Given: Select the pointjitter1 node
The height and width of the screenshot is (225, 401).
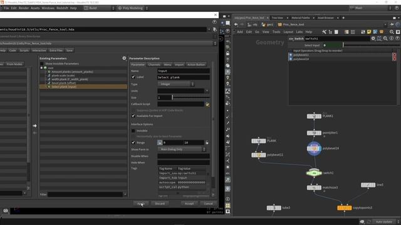Looking at the screenshot, I should point(314,133).
